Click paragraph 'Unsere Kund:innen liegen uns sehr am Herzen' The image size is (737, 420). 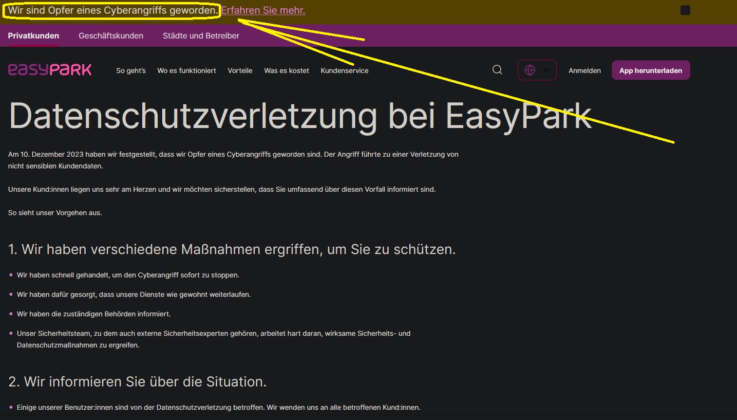(x=222, y=189)
